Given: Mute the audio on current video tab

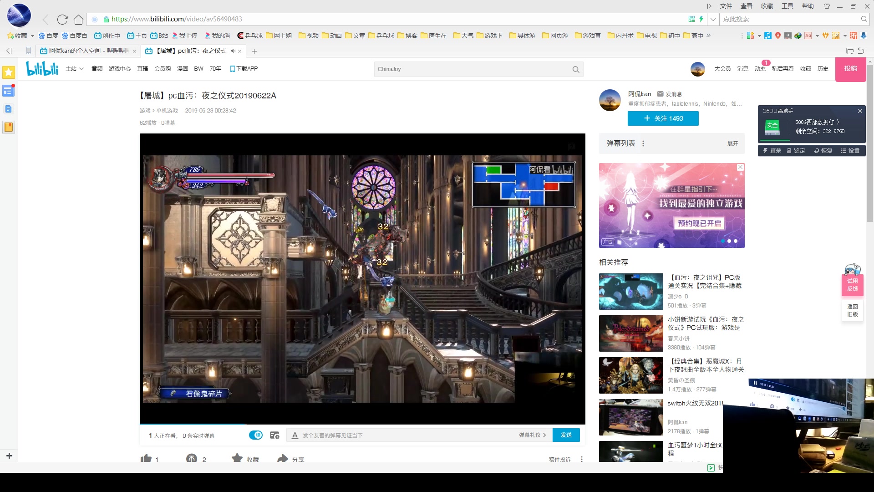Looking at the screenshot, I should (x=233, y=51).
